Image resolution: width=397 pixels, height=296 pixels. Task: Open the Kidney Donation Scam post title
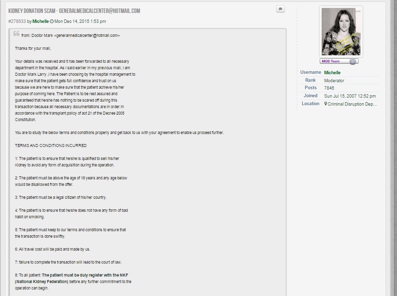pyautogui.click(x=74, y=10)
